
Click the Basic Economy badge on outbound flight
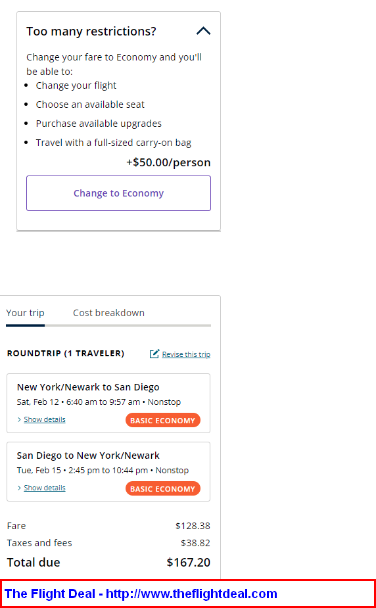point(163,420)
